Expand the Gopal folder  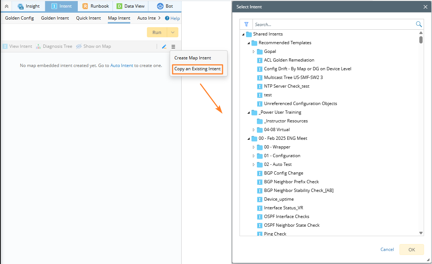(x=254, y=51)
